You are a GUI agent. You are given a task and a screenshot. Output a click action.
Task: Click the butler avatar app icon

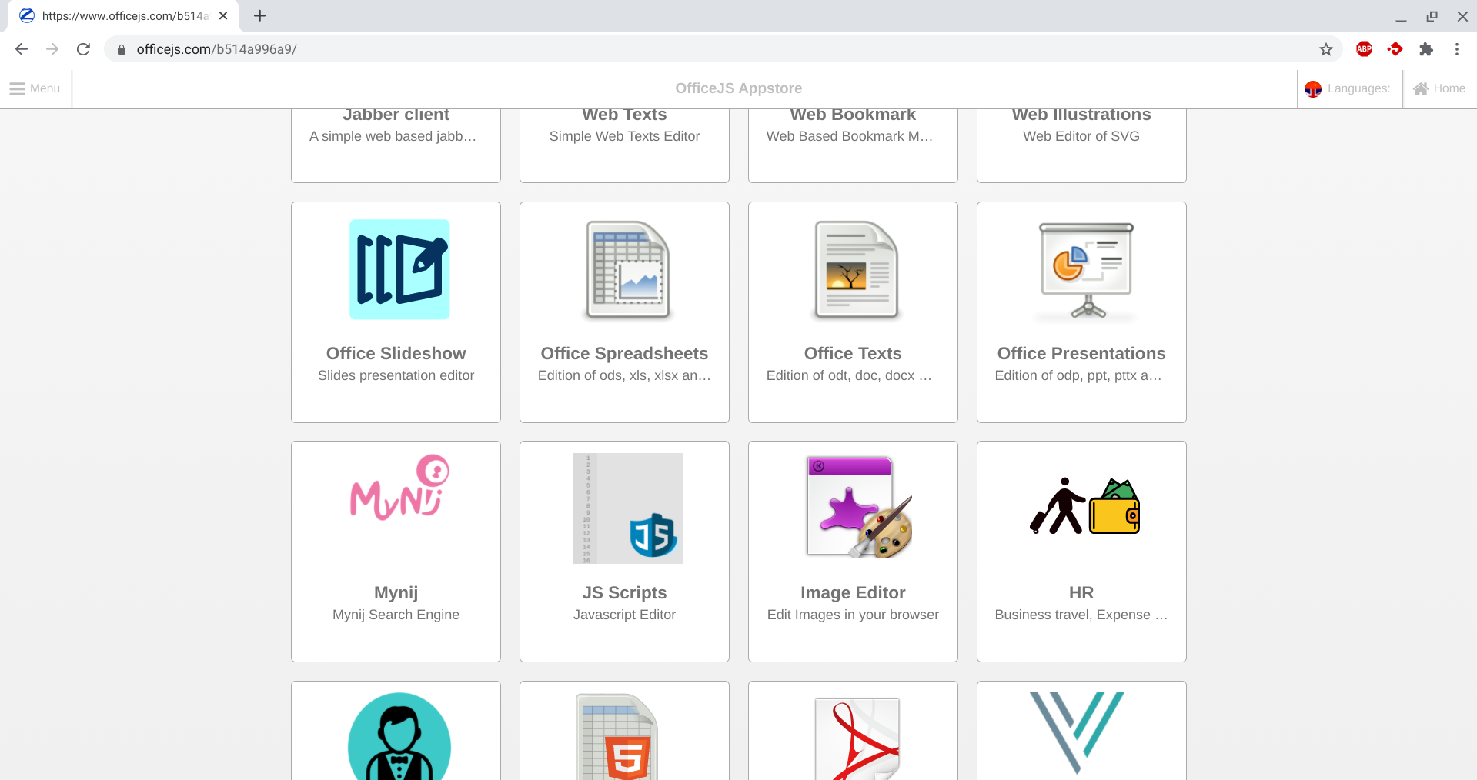click(x=399, y=736)
